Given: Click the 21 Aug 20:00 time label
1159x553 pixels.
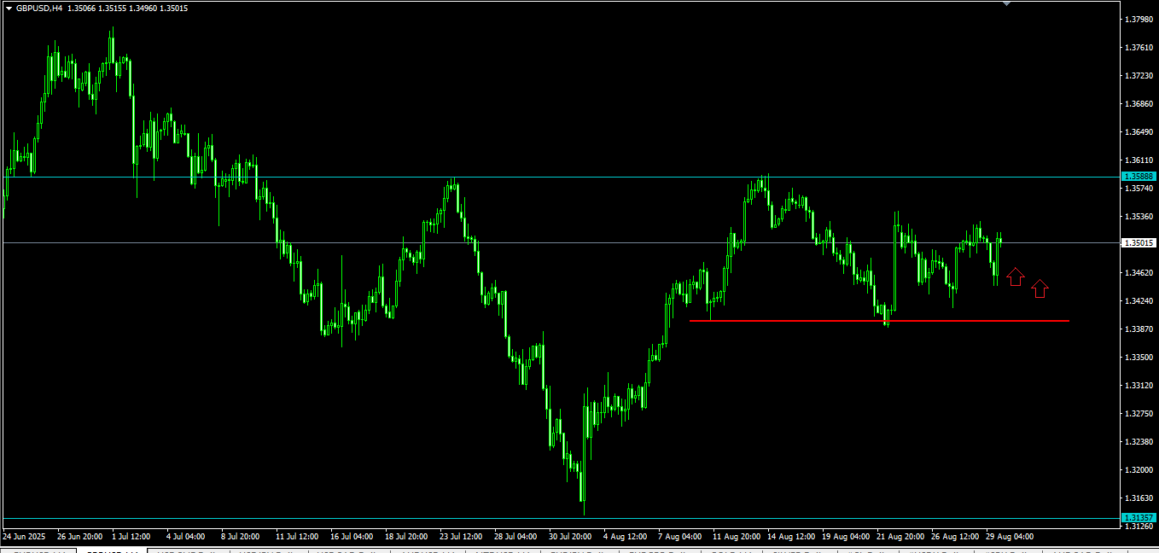Looking at the screenshot, I should pos(900,537).
